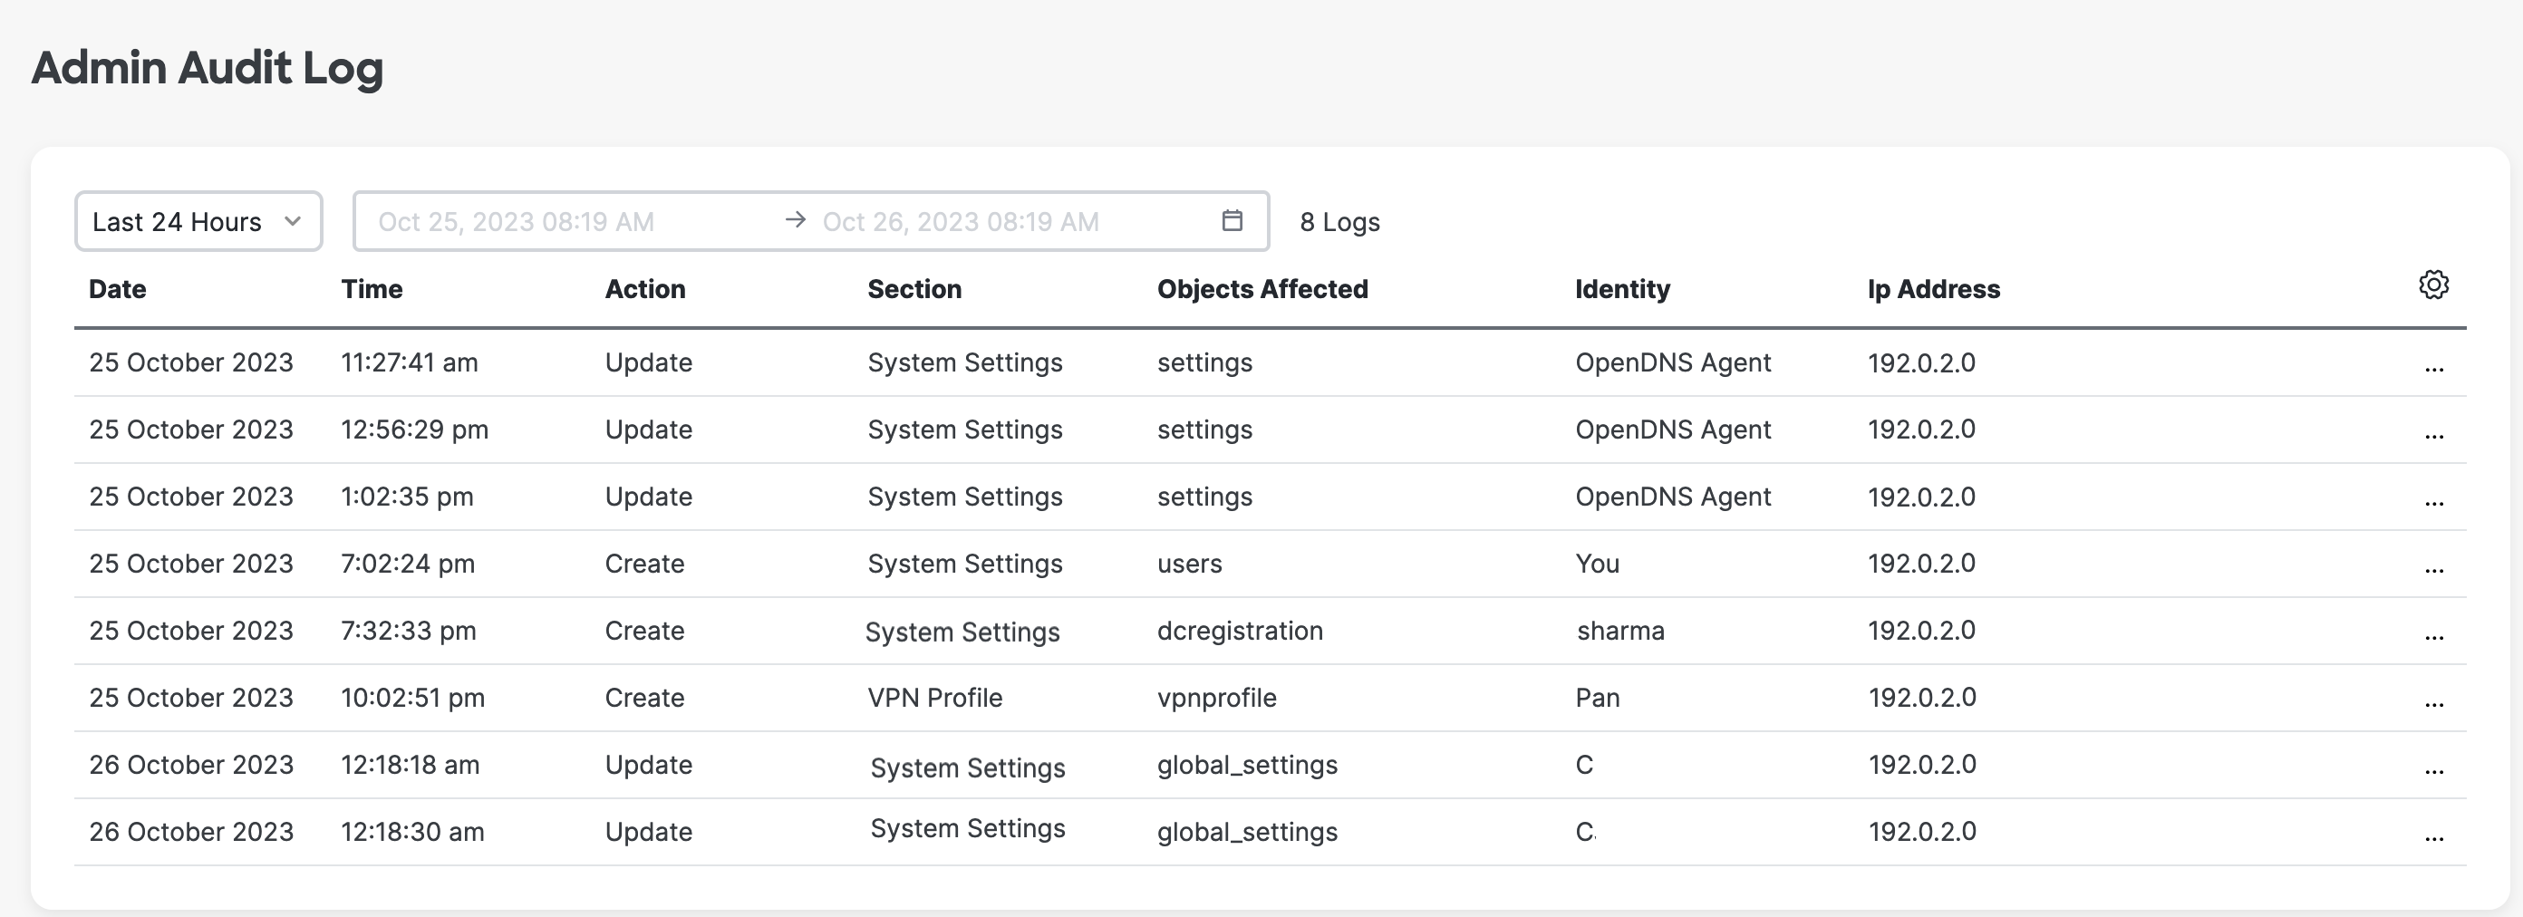This screenshot has width=2523, height=917.
Task: Click OpenDNS Agent in 11:27:41 am row
Action: pyautogui.click(x=1673, y=362)
